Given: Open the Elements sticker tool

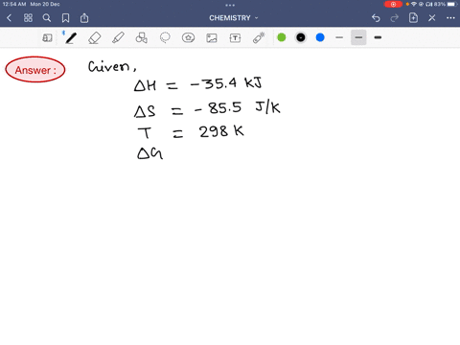Looking at the screenshot, I should point(188,38).
